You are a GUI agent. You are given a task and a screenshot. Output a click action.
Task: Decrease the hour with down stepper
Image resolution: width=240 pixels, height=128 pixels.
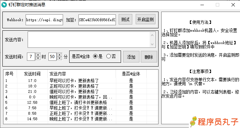coord(38,58)
